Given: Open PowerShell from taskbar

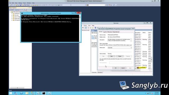Looking at the screenshot, I should point(21,93).
